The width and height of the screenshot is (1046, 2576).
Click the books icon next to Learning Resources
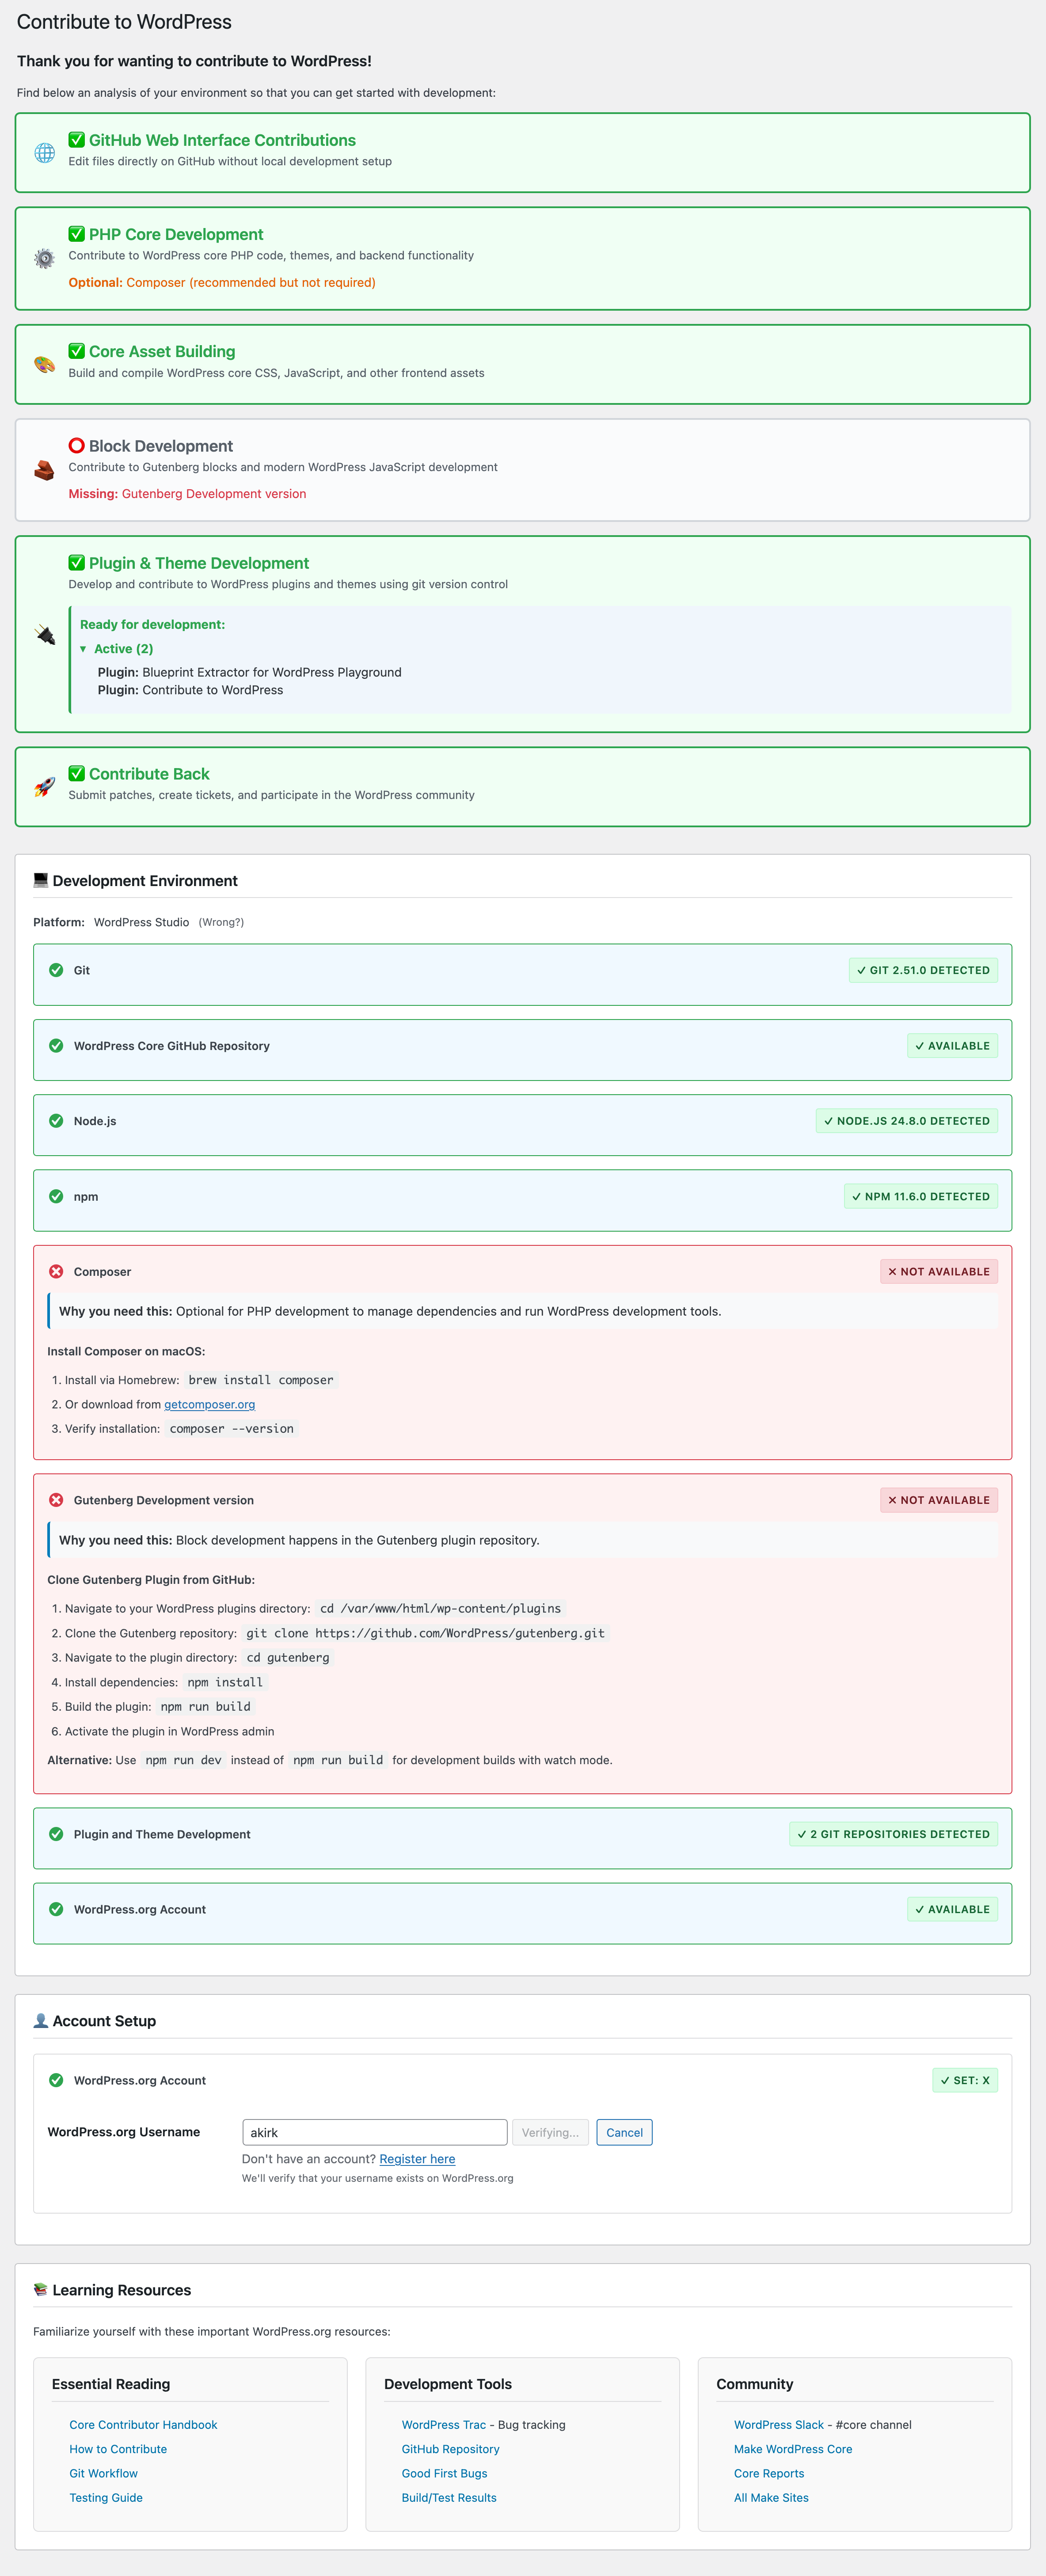click(x=41, y=2290)
